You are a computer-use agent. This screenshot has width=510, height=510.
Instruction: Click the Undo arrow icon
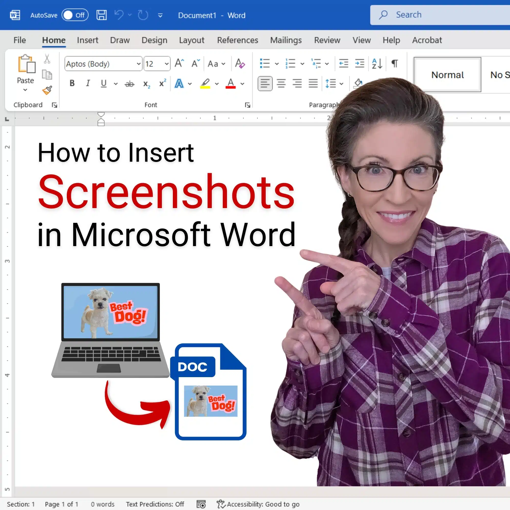pyautogui.click(x=119, y=15)
